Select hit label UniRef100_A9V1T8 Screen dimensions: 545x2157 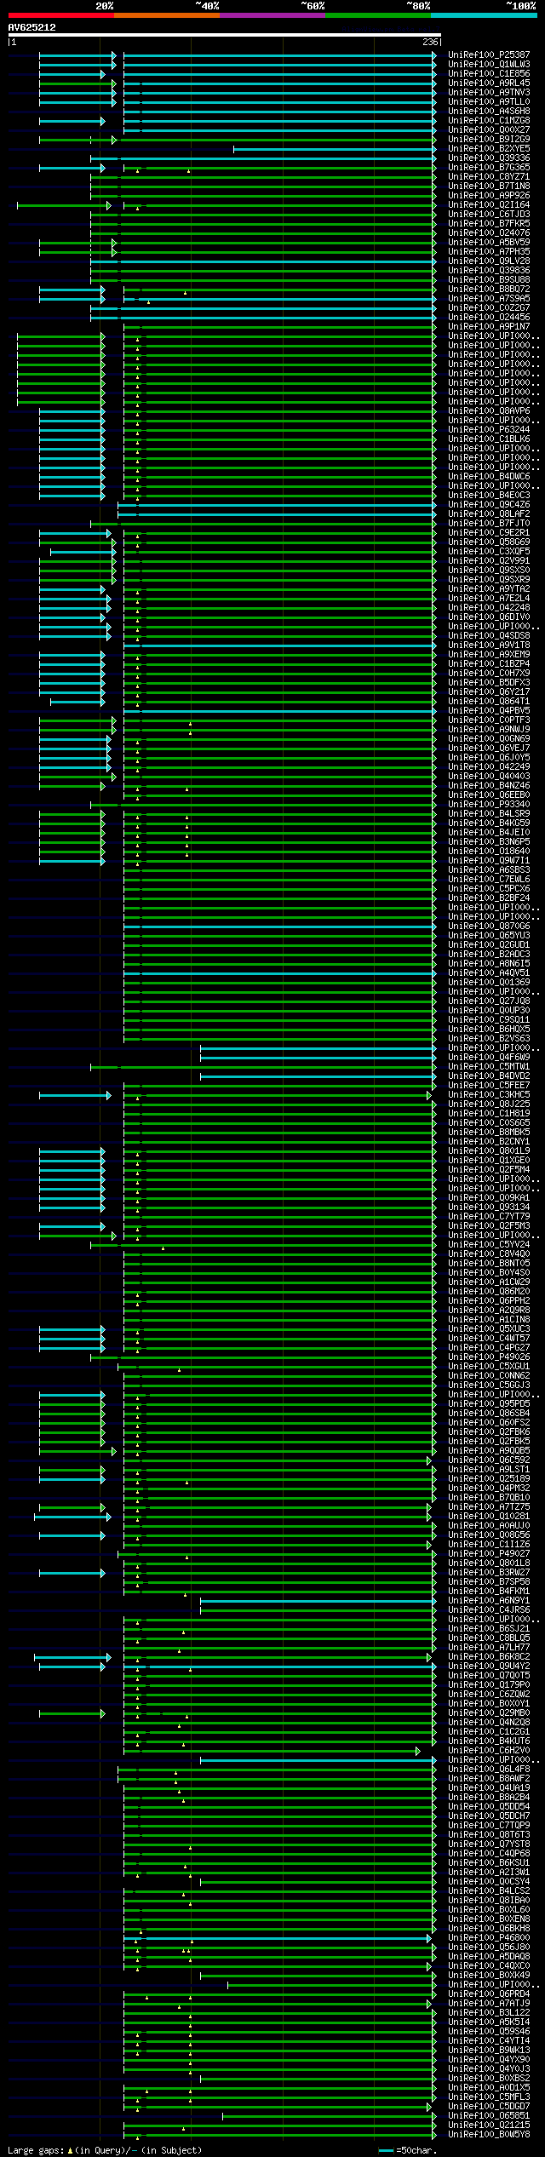tap(489, 645)
